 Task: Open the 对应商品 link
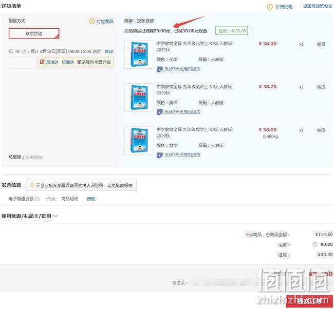click(x=105, y=22)
